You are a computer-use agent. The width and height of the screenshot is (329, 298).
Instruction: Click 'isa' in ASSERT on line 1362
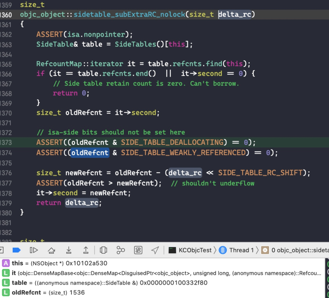73,34
